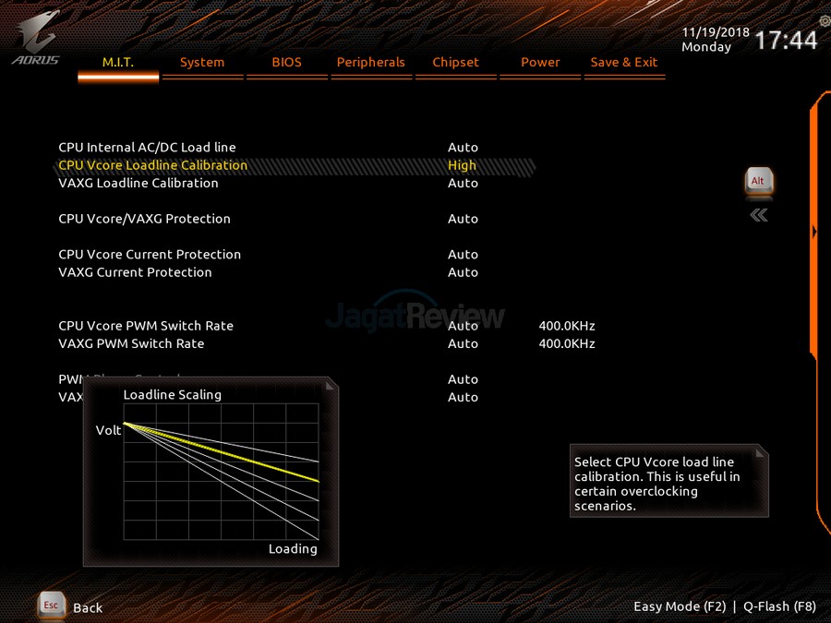Image resolution: width=831 pixels, height=623 pixels.
Task: Open the Power tab
Action: [x=540, y=62]
